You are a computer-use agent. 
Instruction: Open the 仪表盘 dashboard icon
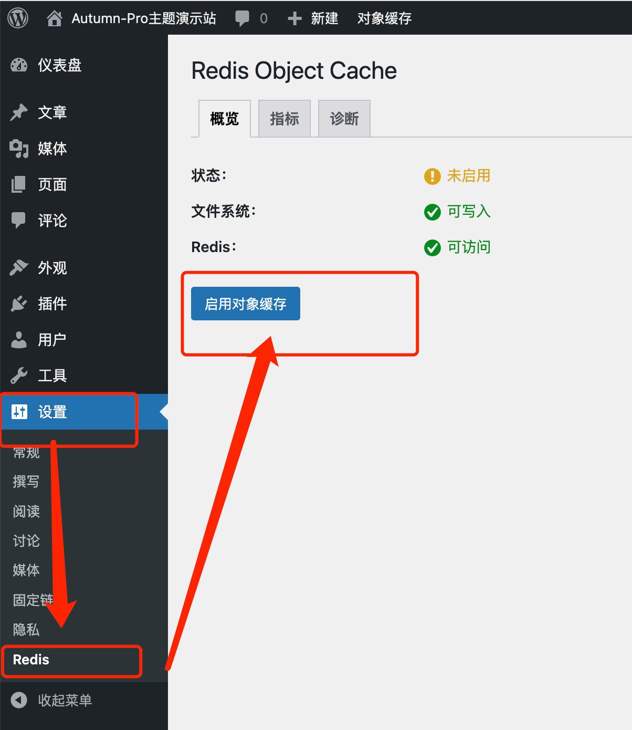(x=19, y=65)
